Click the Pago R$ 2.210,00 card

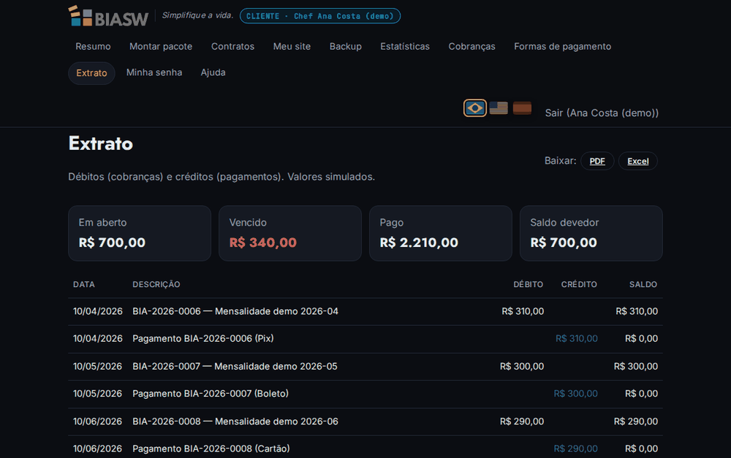(x=441, y=234)
